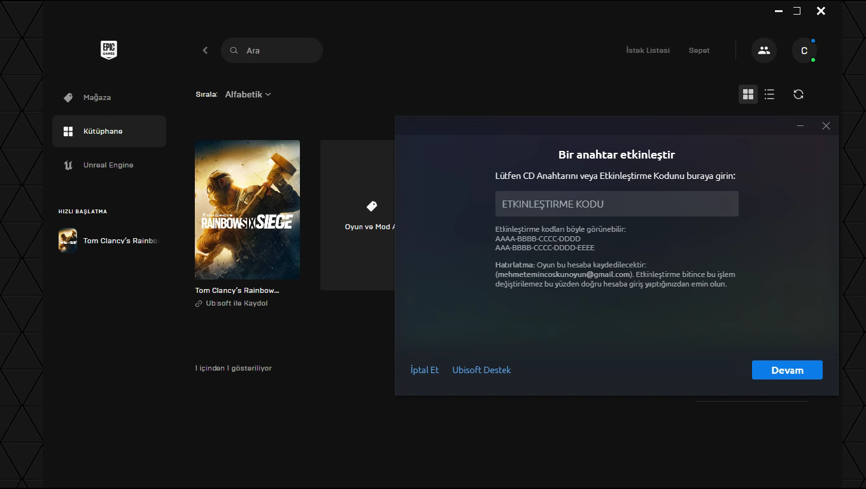The width and height of the screenshot is (866, 489).
Task: Open the Sepet cart
Action: click(x=699, y=50)
